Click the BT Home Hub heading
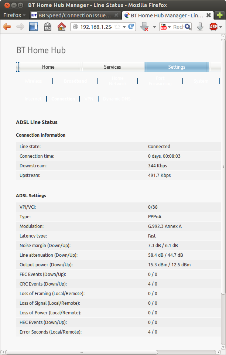The height and width of the screenshot is (355, 226). (x=41, y=50)
